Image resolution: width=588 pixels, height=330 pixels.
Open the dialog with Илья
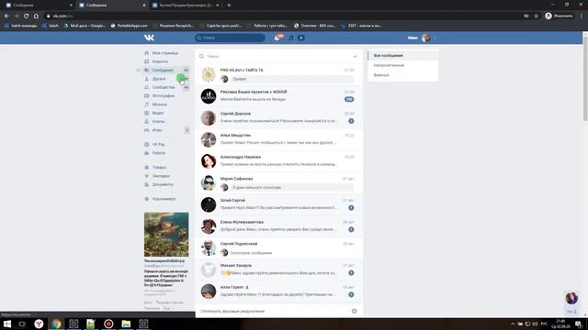[x=278, y=139]
